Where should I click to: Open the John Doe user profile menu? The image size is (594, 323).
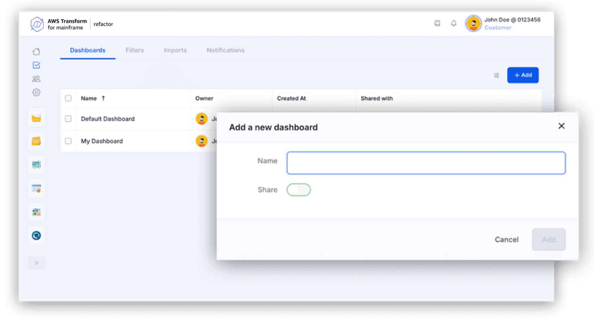pyautogui.click(x=503, y=24)
